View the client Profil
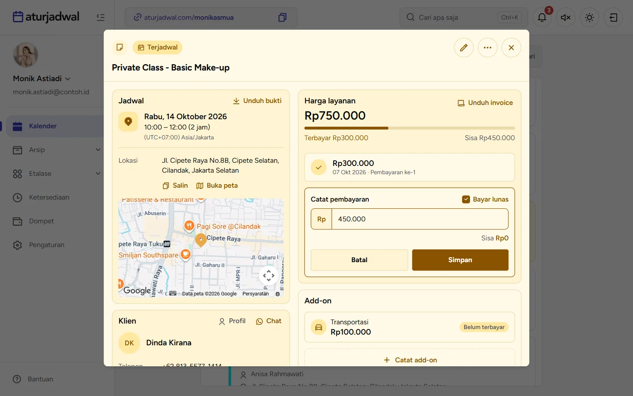The height and width of the screenshot is (396, 633). [232, 321]
